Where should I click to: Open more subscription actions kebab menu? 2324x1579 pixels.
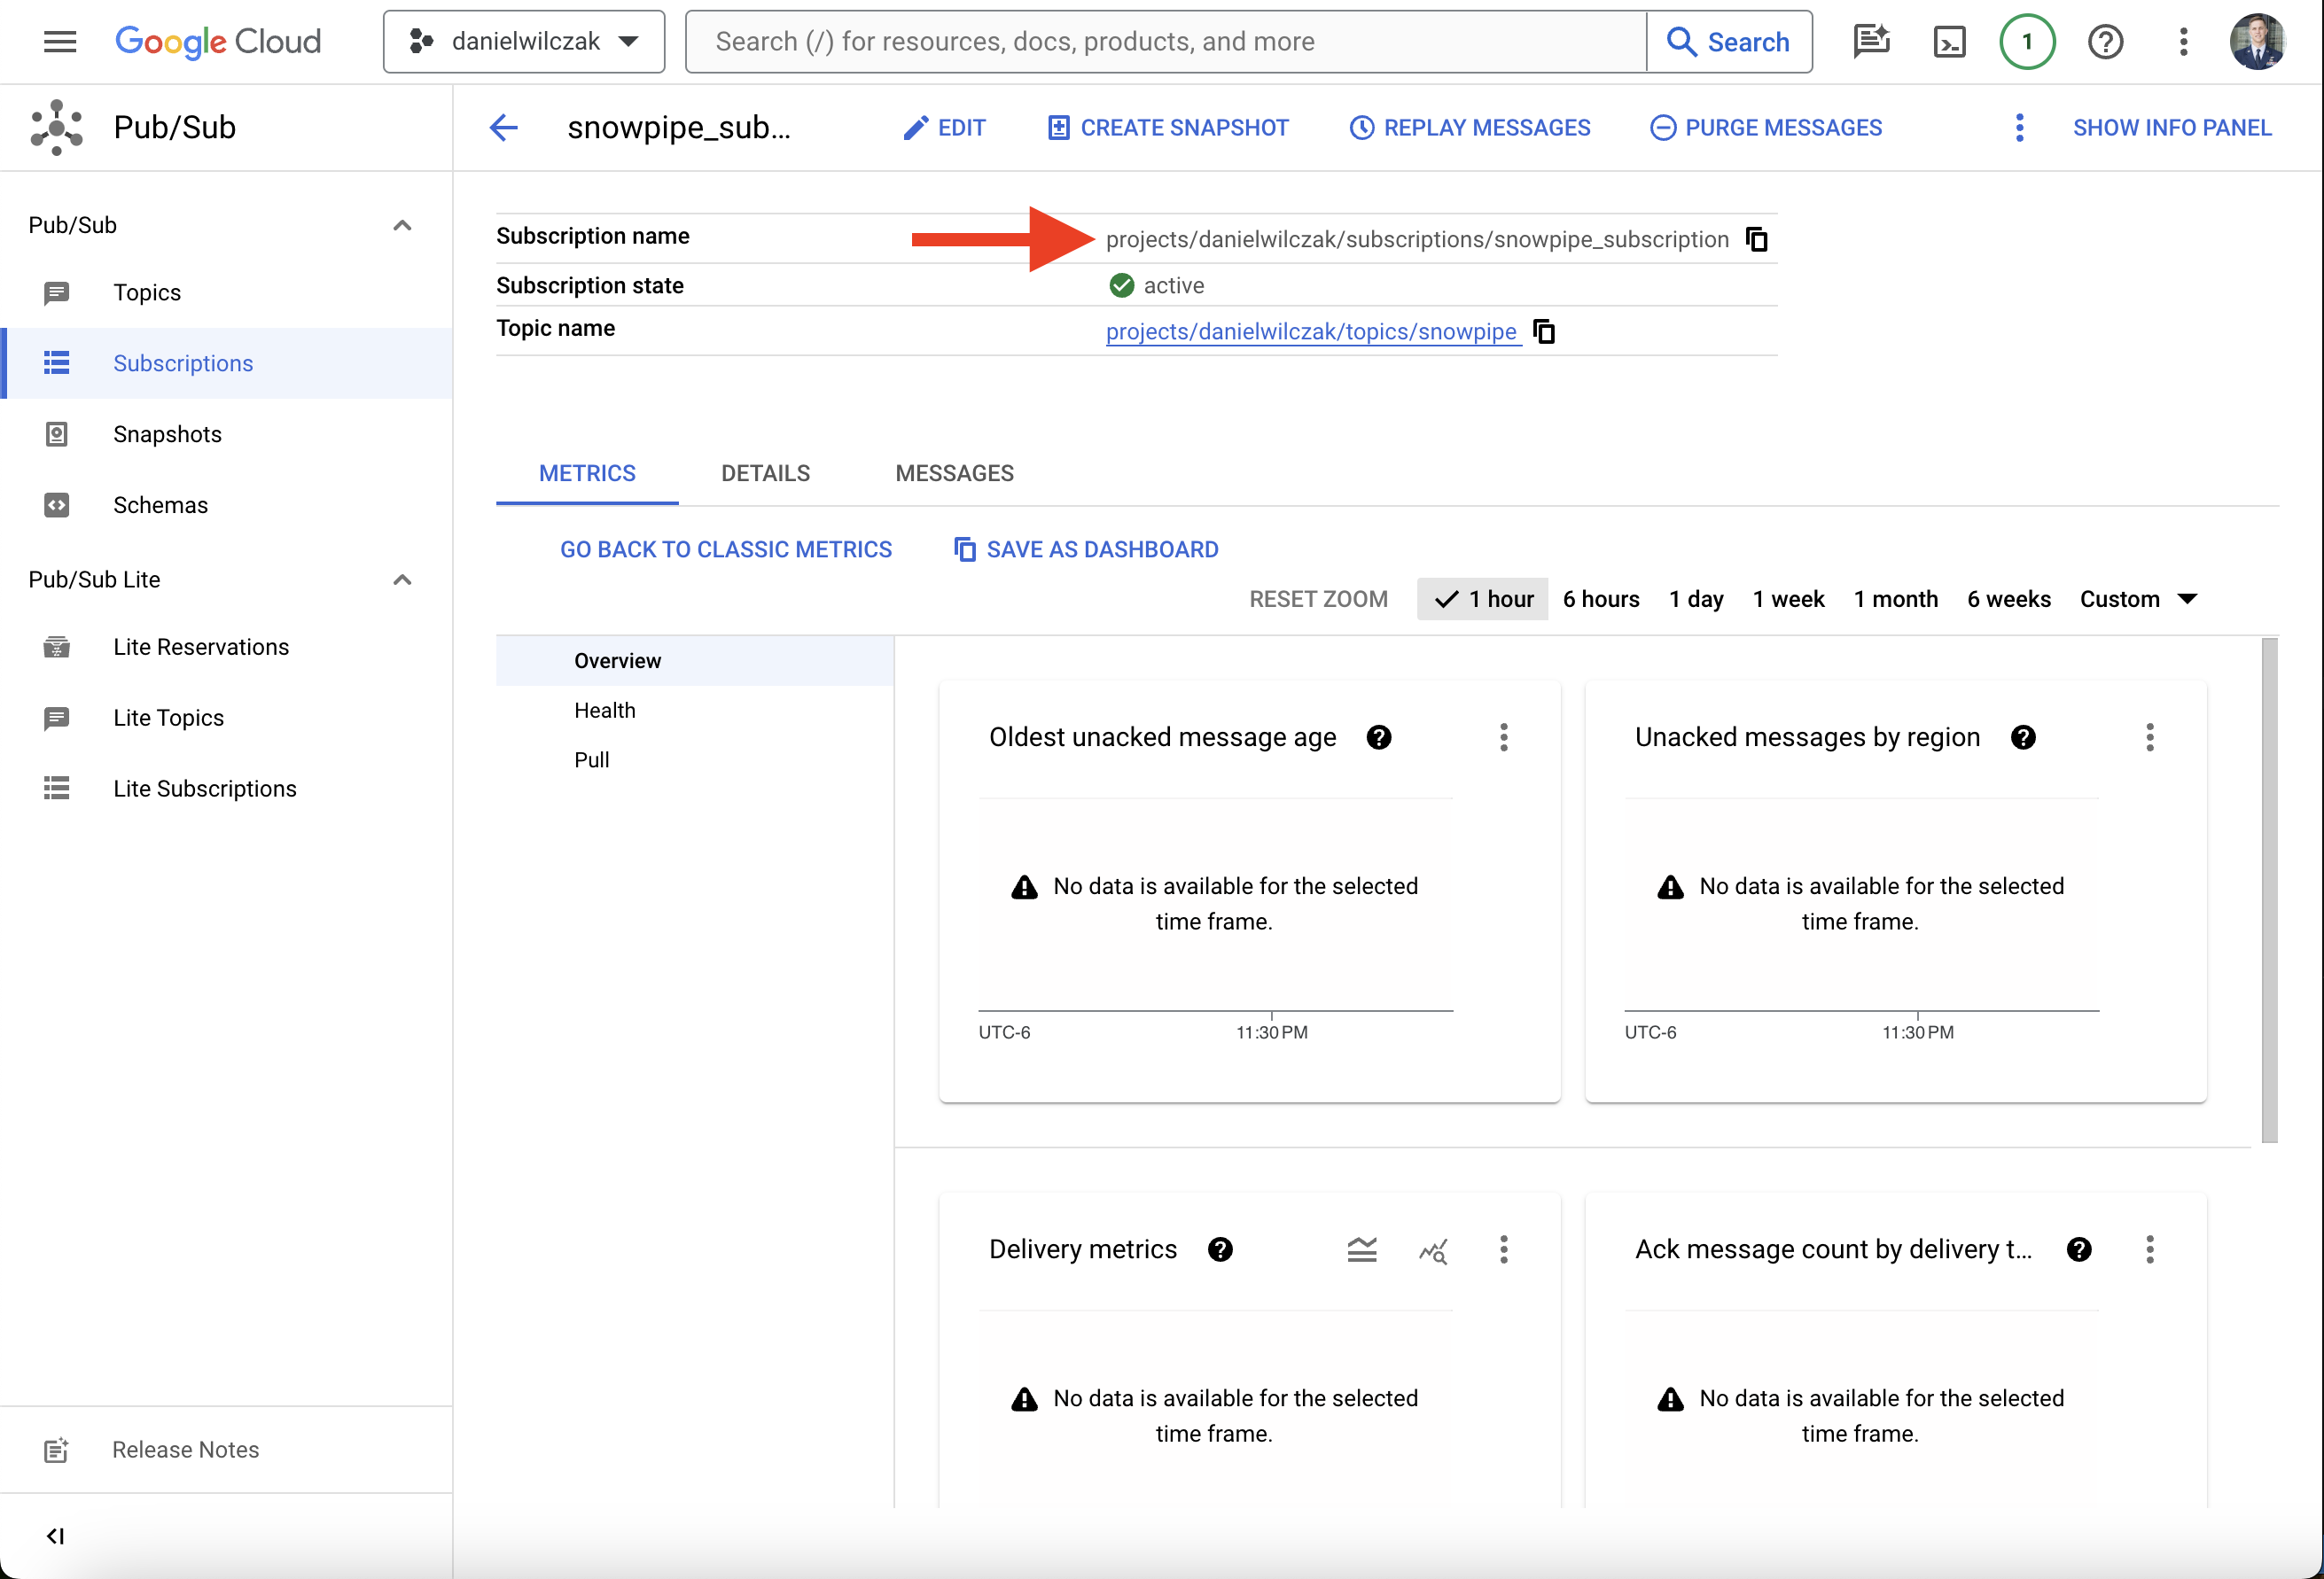click(x=2019, y=128)
